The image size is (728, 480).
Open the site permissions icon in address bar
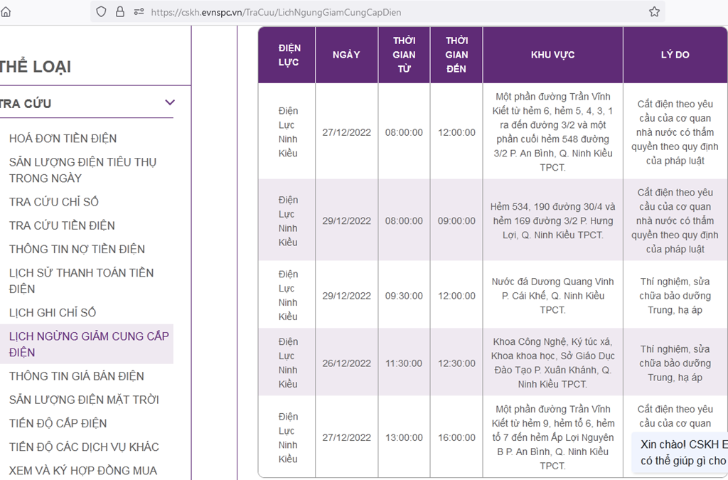(x=138, y=12)
